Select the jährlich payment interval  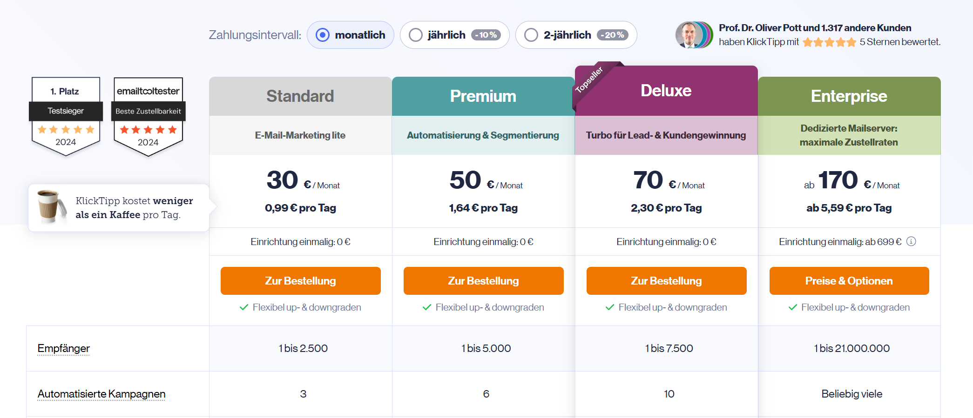[x=454, y=35]
